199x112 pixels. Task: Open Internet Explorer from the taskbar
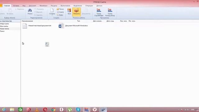pyautogui.click(x=4, y=110)
